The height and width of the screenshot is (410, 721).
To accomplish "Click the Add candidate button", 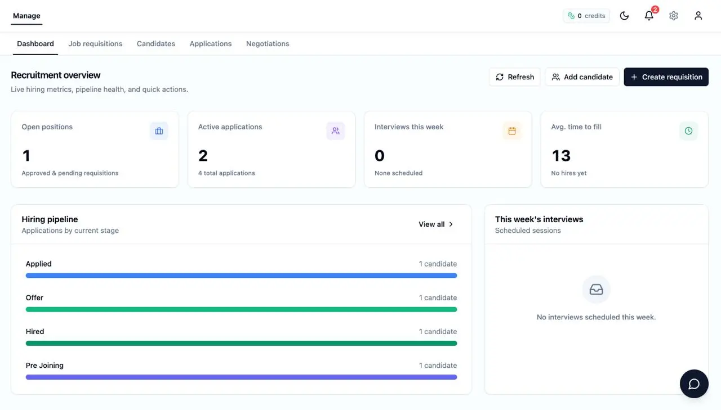I will point(582,77).
